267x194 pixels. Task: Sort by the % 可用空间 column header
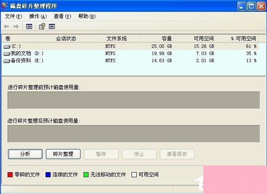click(x=237, y=39)
